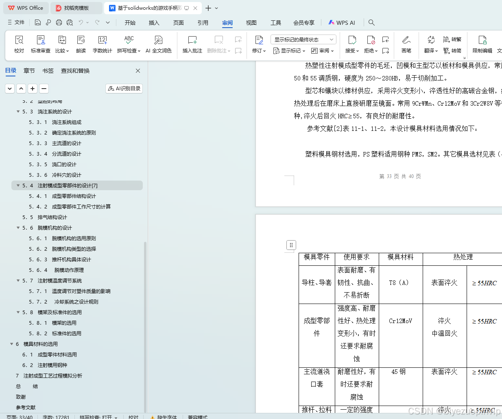
Task: Switch to the 页面 ribbon tab
Action: tap(179, 23)
